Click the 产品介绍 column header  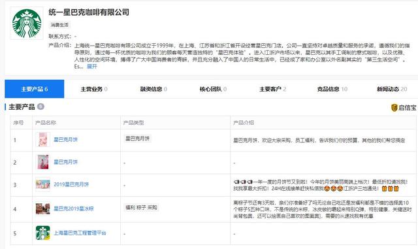point(244,122)
